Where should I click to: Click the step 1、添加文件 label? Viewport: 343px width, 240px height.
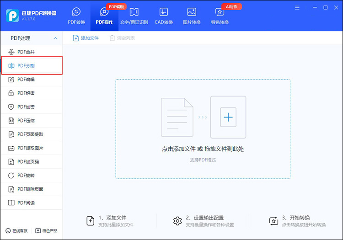tap(113, 218)
